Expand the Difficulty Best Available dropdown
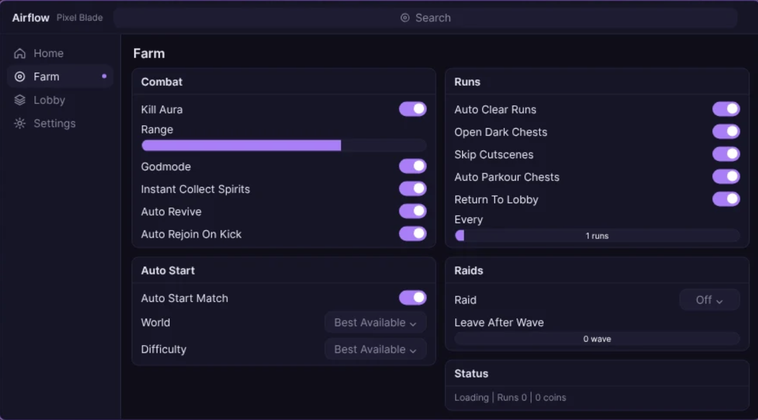The width and height of the screenshot is (758, 420). 376,350
